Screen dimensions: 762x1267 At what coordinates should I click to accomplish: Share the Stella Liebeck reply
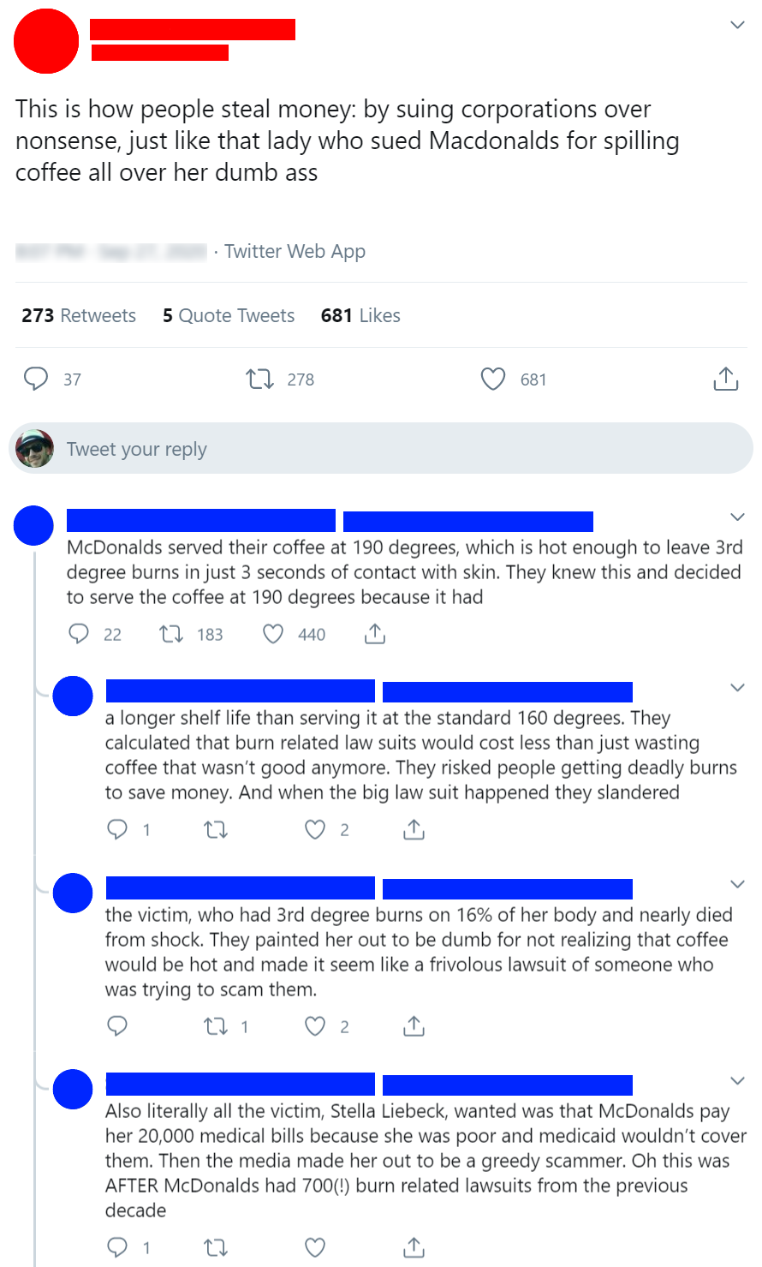[x=414, y=1247]
